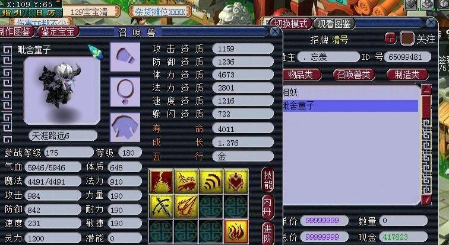Viewport: 449px width, 245px height.
Task: Click the yellow beast skill icon
Action: coord(186,181)
